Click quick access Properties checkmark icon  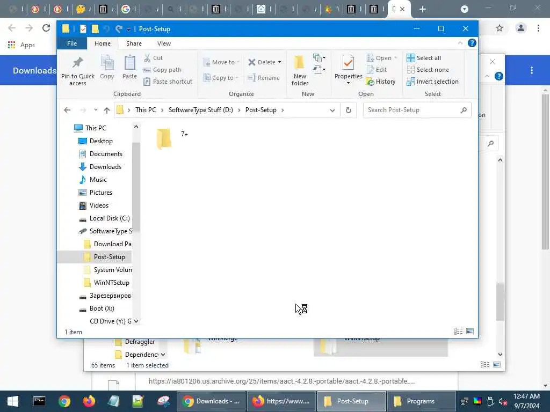coord(83,29)
